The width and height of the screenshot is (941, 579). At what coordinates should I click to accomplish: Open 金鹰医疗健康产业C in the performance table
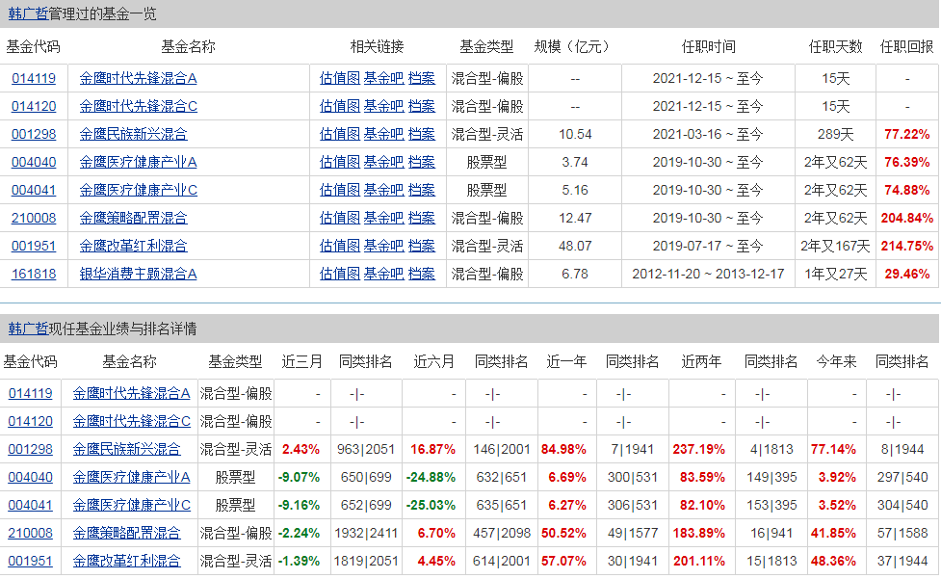(131, 505)
